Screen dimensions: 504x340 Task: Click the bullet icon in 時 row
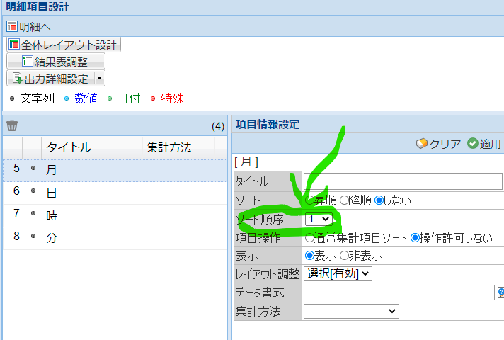[33, 213]
